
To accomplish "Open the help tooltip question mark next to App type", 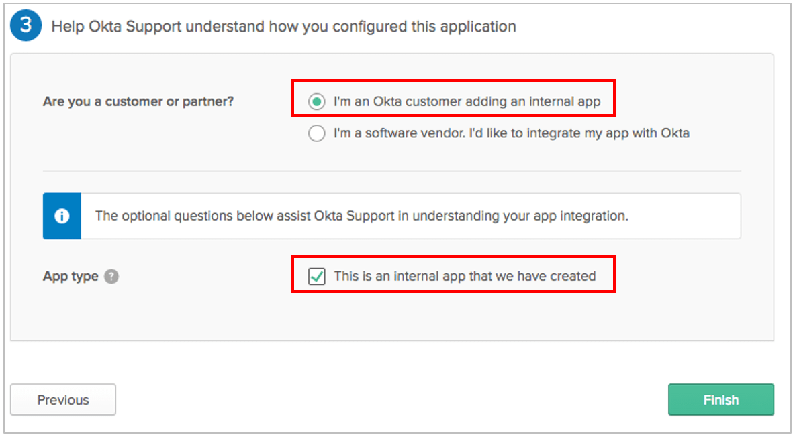I will pyautogui.click(x=111, y=276).
